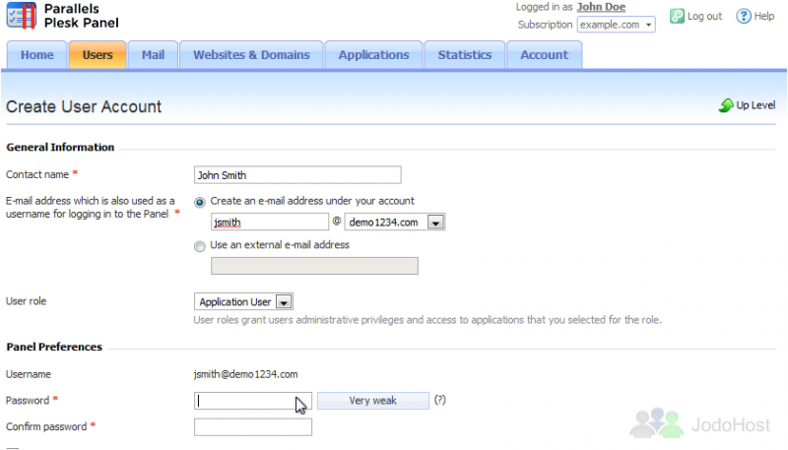Click the jsmith@demo1234.com username text
The height and width of the screenshot is (450, 788).
pyautogui.click(x=245, y=374)
